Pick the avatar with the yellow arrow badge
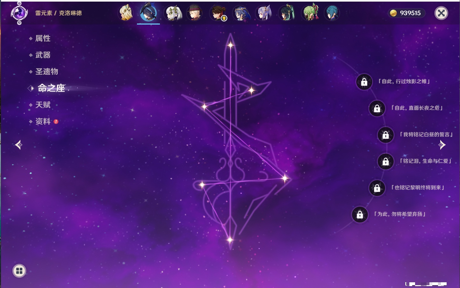This screenshot has height=288, width=460. 219,13
